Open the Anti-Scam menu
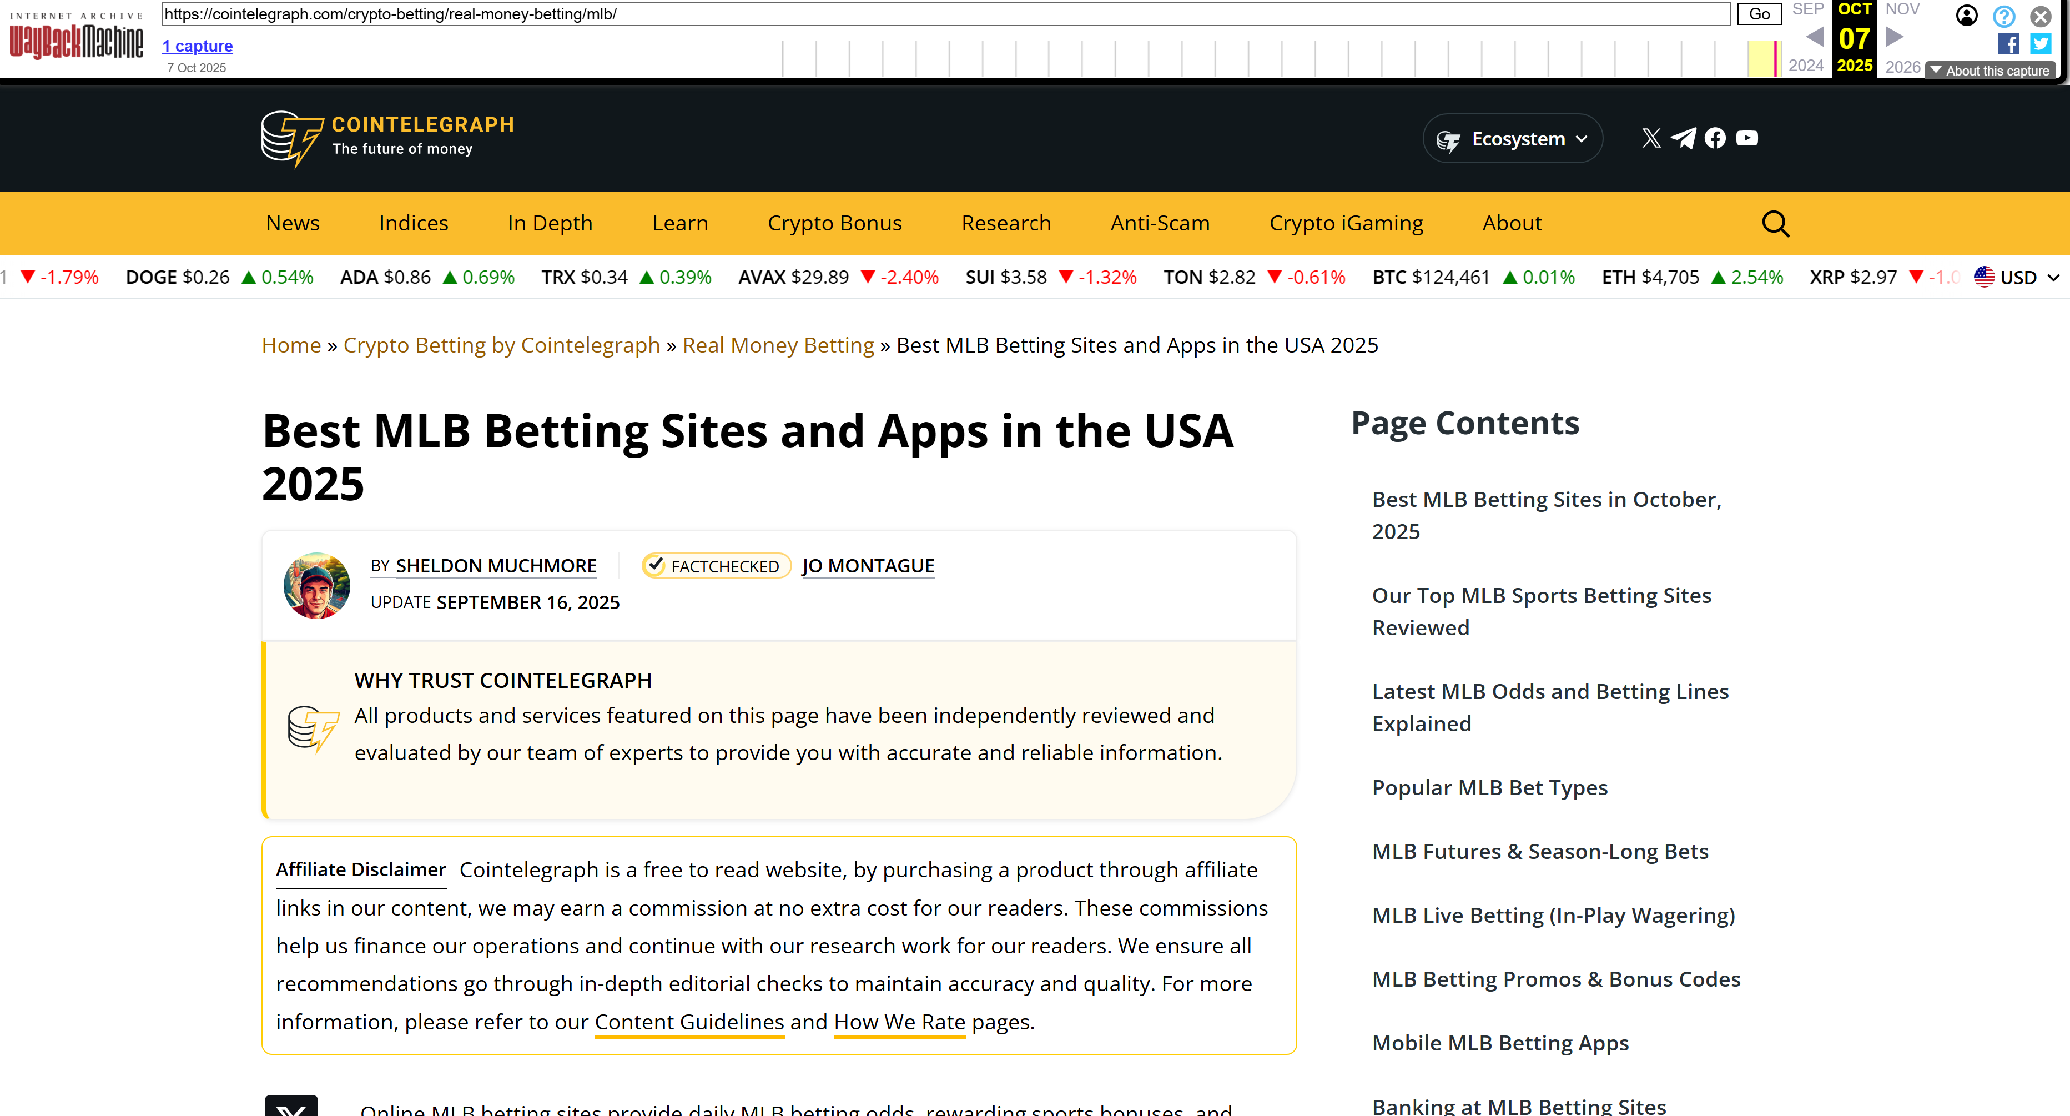The width and height of the screenshot is (2070, 1116). click(1160, 223)
